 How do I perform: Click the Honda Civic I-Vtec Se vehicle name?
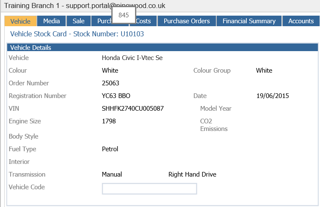132,58
